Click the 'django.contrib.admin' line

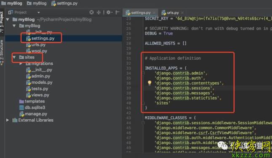coord(181,73)
